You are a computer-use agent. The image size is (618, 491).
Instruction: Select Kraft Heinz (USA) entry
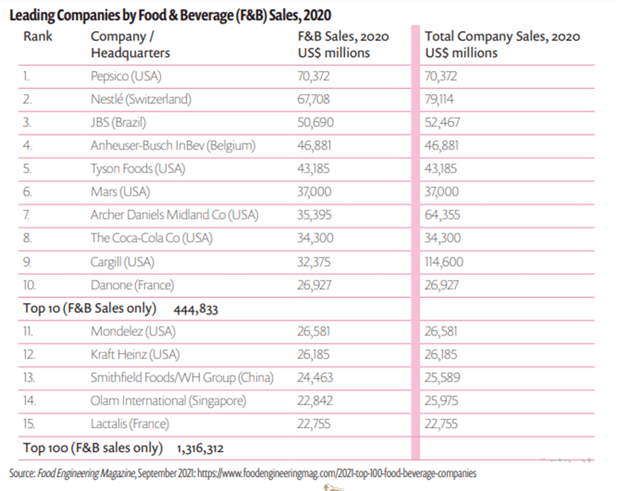click(135, 355)
